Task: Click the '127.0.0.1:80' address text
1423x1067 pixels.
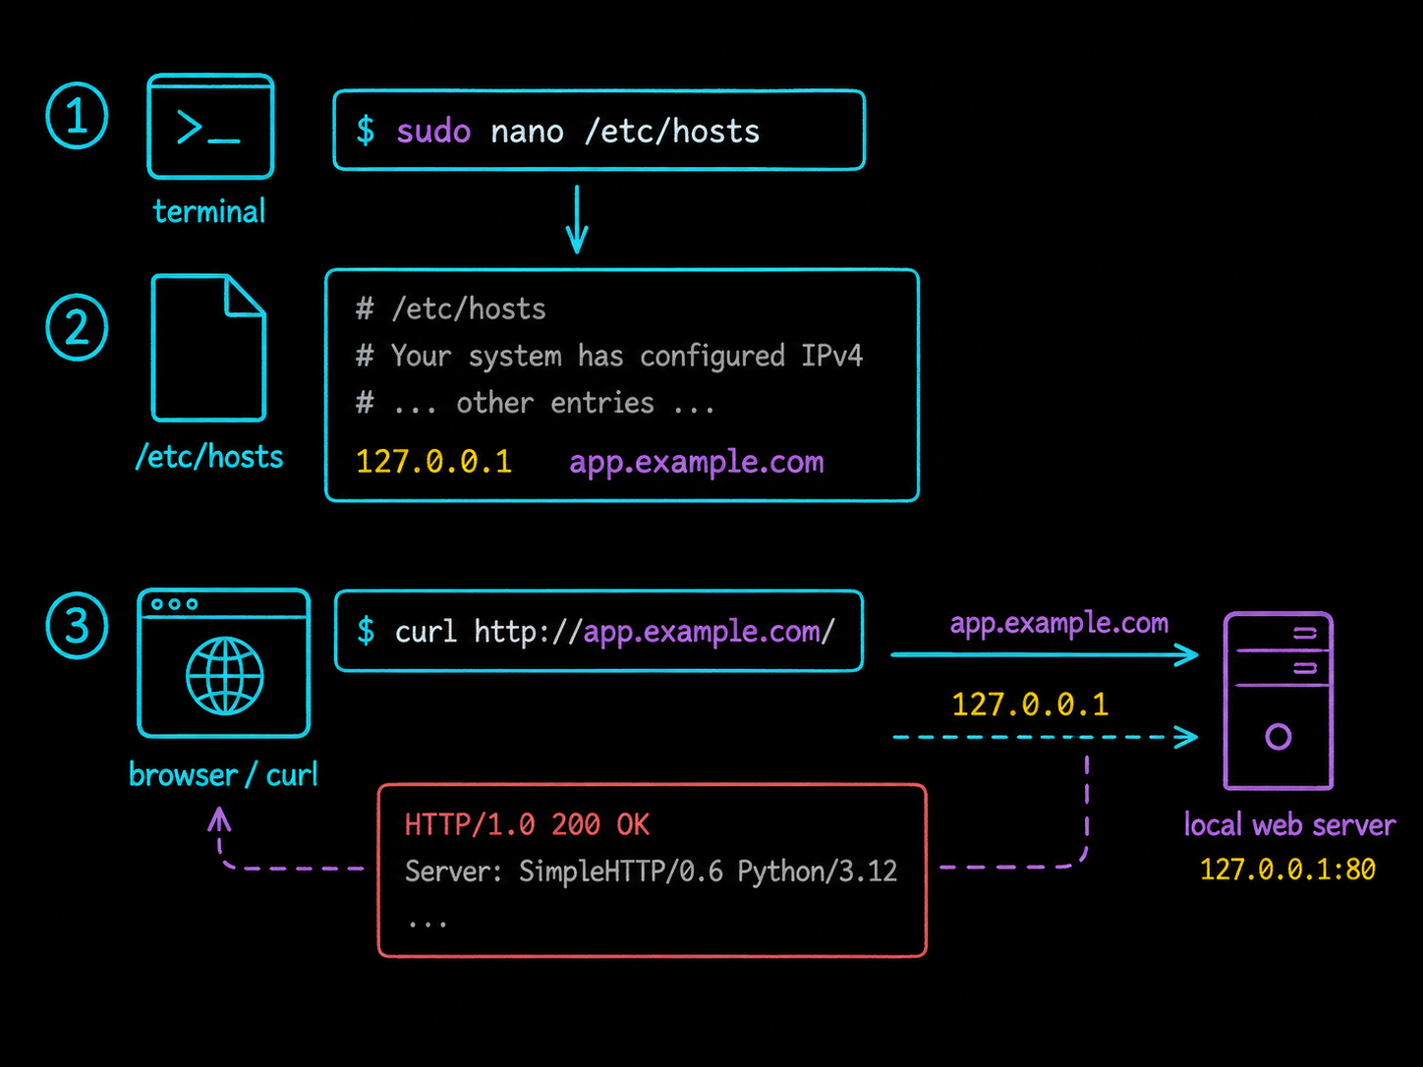Action: (x=1287, y=870)
